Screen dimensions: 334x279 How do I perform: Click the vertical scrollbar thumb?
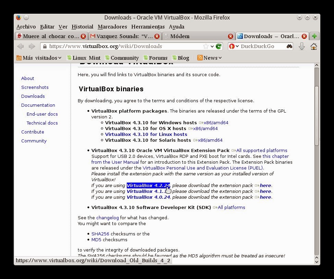tap(317, 116)
